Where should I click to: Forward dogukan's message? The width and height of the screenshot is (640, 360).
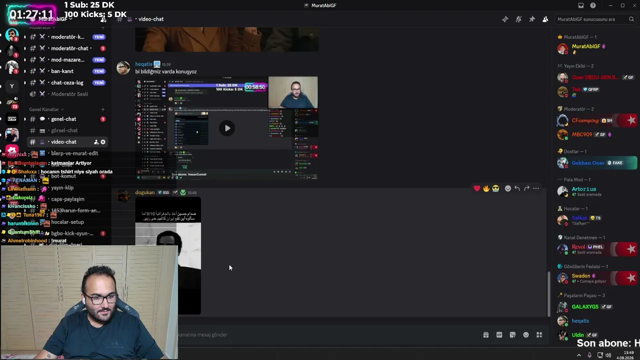click(526, 188)
